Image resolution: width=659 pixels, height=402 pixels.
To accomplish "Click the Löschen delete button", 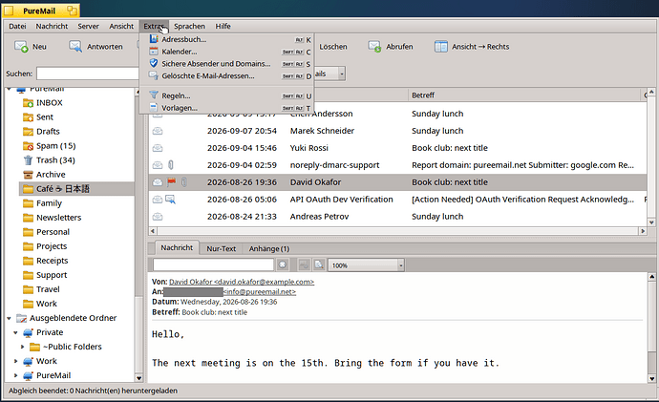I will click(x=333, y=47).
